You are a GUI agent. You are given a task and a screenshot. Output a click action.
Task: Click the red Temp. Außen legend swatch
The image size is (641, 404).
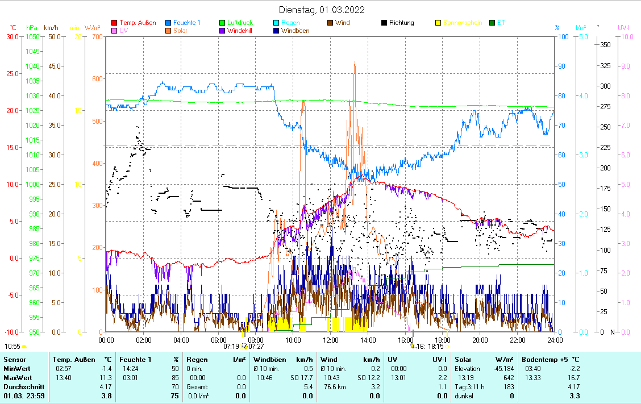pyautogui.click(x=114, y=23)
